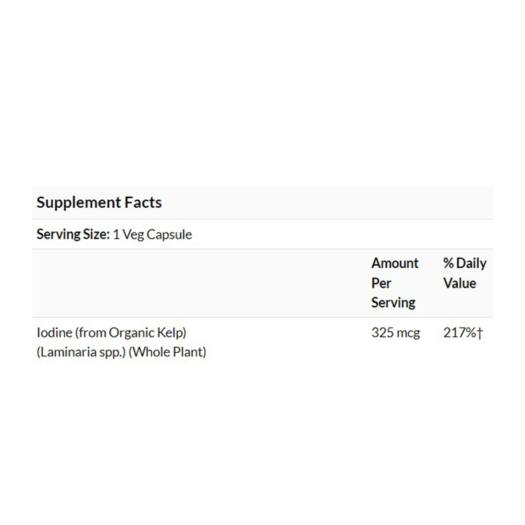Screen dimensions: 525x525
Task: Click the "325 mcg" amount value
Action: 395,333
